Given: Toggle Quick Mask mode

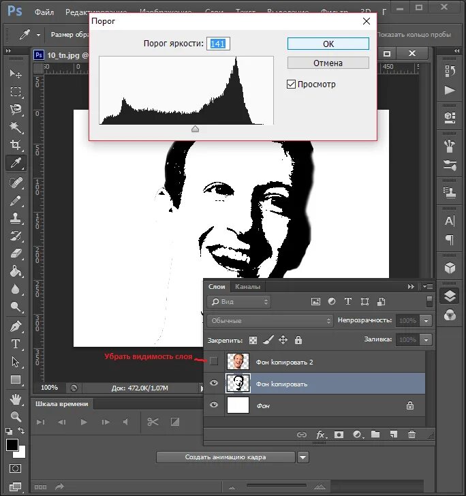Looking at the screenshot, I should [x=15, y=469].
